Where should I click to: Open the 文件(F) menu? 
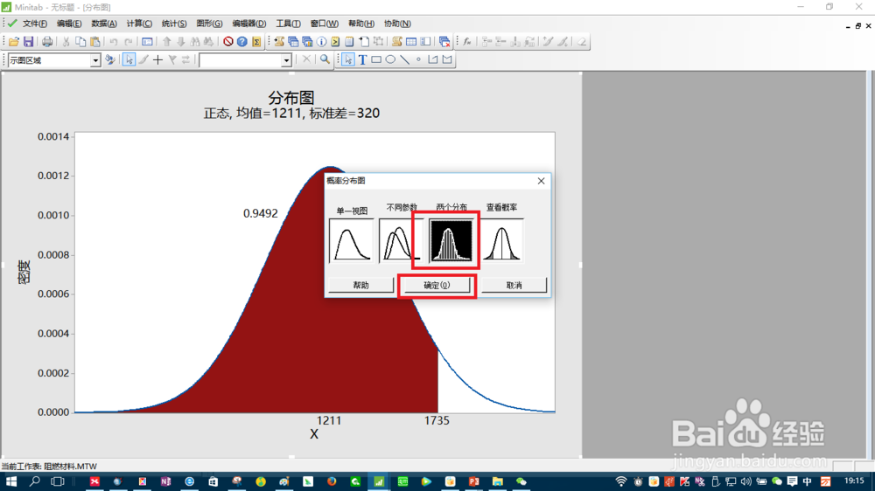tap(35, 24)
